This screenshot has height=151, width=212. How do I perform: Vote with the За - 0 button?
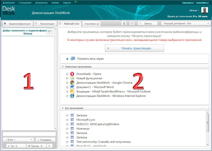coord(16,146)
